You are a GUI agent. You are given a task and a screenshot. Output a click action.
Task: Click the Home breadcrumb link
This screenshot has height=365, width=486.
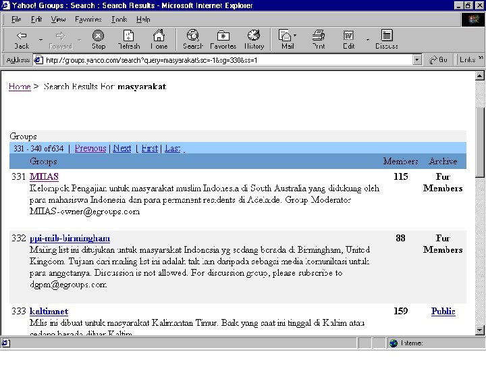[x=20, y=87]
